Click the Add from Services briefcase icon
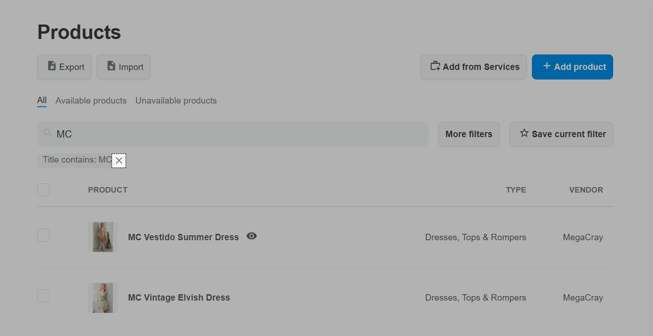The width and height of the screenshot is (653, 336). click(x=435, y=66)
